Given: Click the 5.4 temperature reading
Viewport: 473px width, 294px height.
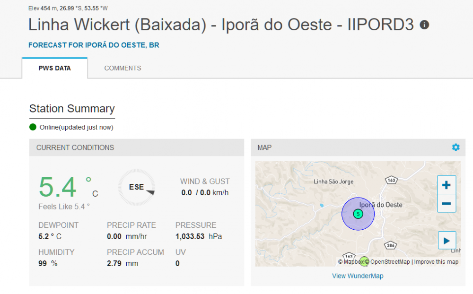Looking at the screenshot, I should (x=57, y=187).
